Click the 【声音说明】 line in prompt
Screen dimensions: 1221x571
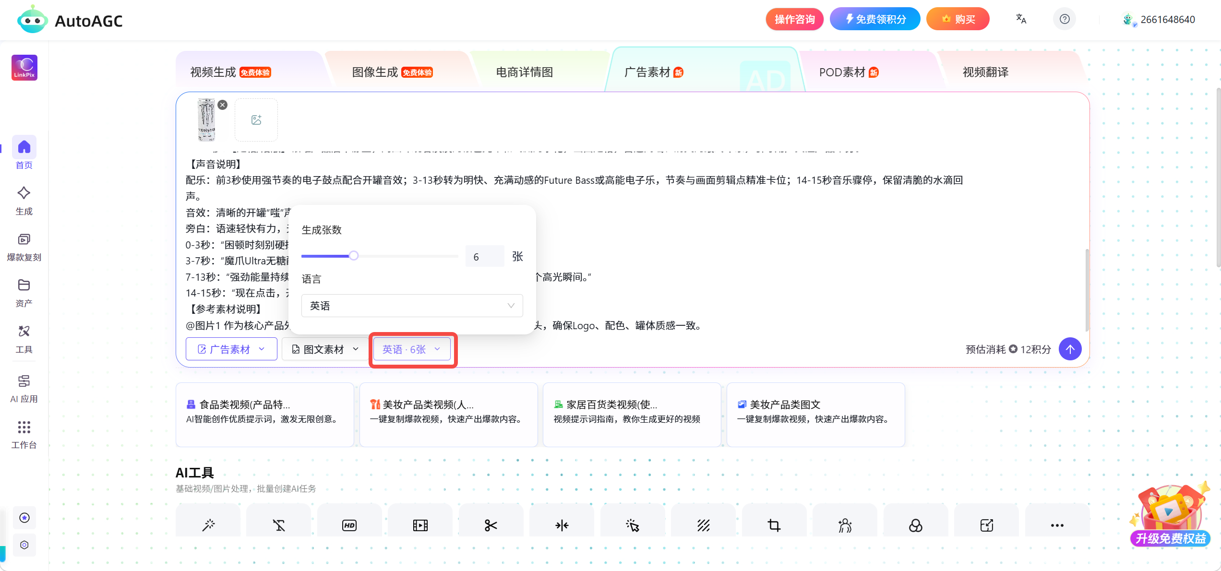[x=216, y=164]
